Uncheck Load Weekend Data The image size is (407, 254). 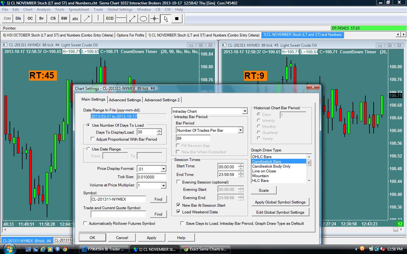point(178,212)
